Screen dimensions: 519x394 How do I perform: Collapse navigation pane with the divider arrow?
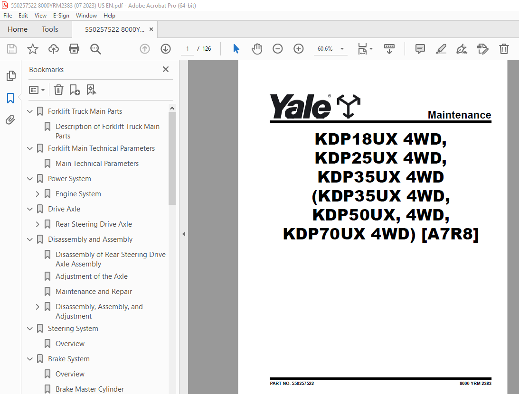184,234
